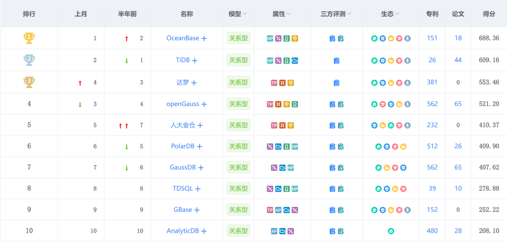Click the blue shield ecosystem icon in TiDB row
Image resolution: width=507 pixels, height=242 pixels.
coord(383,60)
